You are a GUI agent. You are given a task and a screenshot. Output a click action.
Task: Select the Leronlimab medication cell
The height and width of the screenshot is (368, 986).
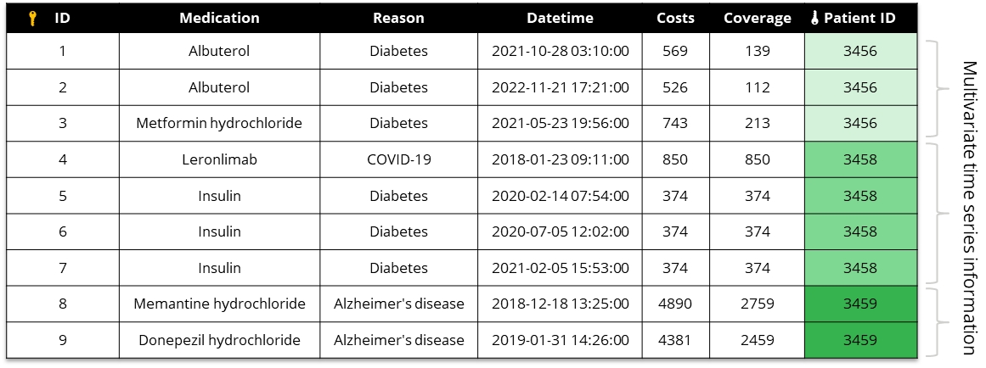(x=219, y=159)
